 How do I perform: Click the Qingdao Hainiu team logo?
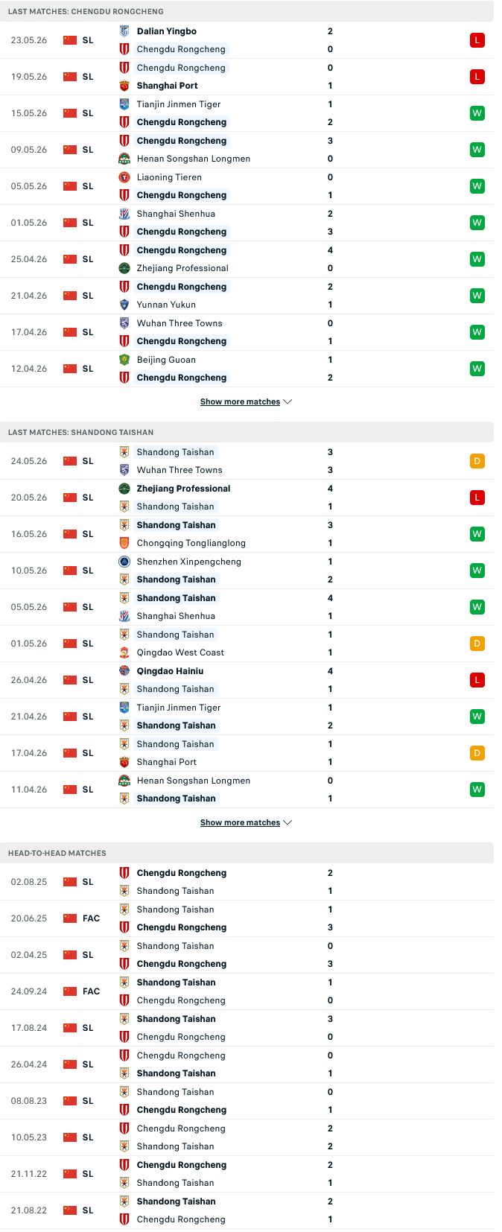pos(124,671)
